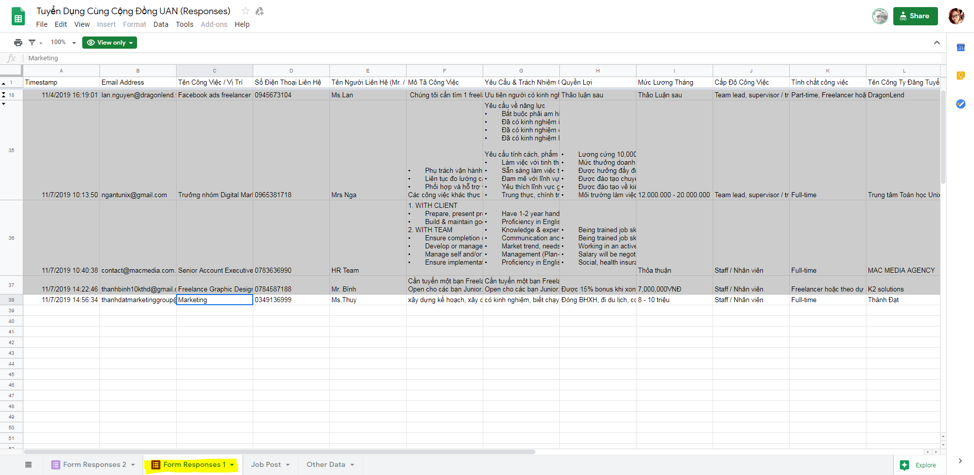The height and width of the screenshot is (475, 974).
Task: Click the add to Drive icon
Action: click(259, 11)
